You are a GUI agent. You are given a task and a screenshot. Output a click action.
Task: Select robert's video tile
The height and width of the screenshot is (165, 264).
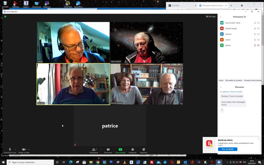[x=73, y=43]
